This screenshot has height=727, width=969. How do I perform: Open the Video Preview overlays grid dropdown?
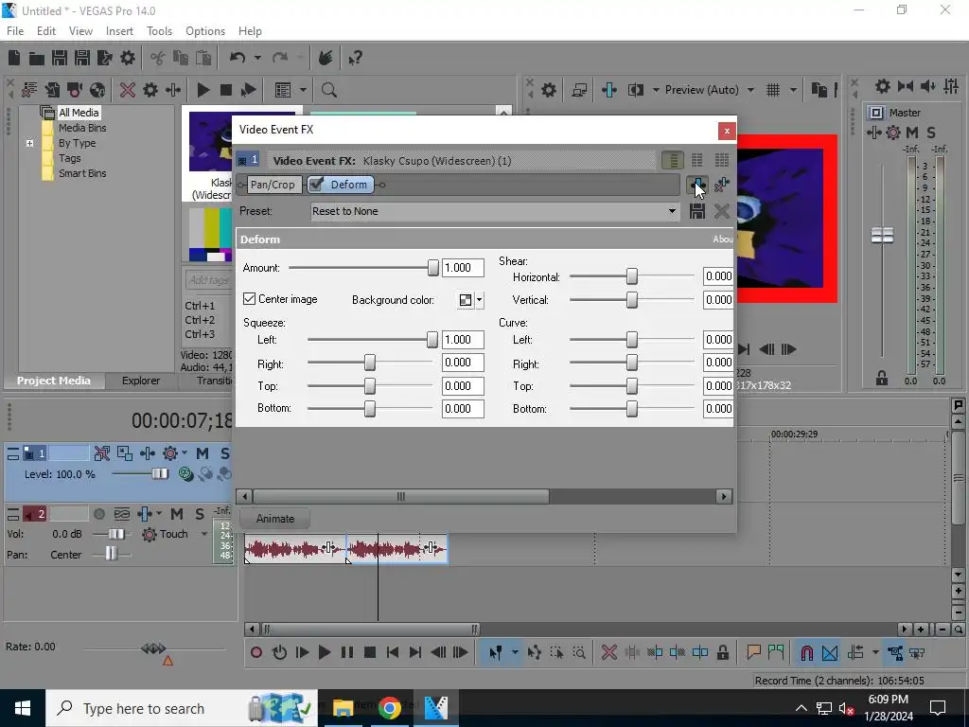coord(793,90)
